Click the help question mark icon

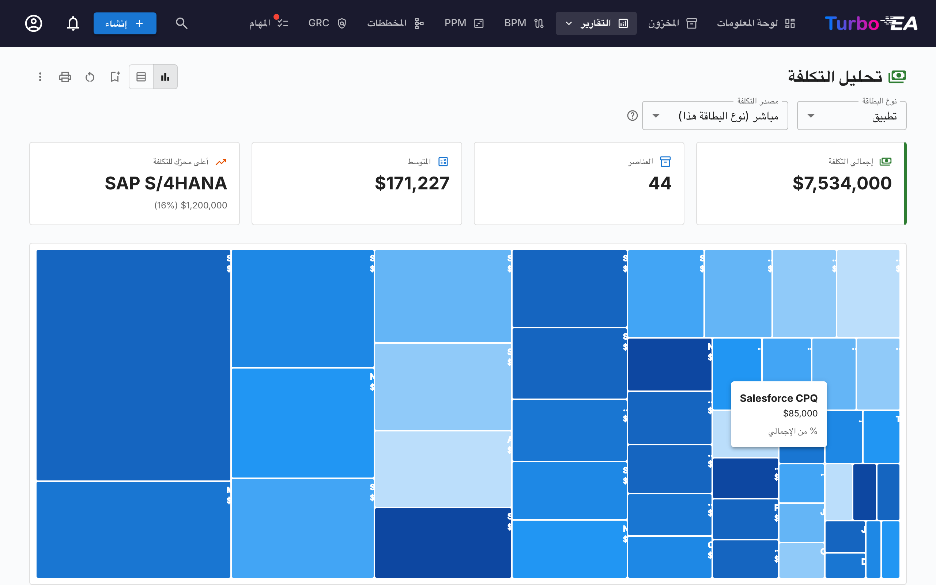633,116
